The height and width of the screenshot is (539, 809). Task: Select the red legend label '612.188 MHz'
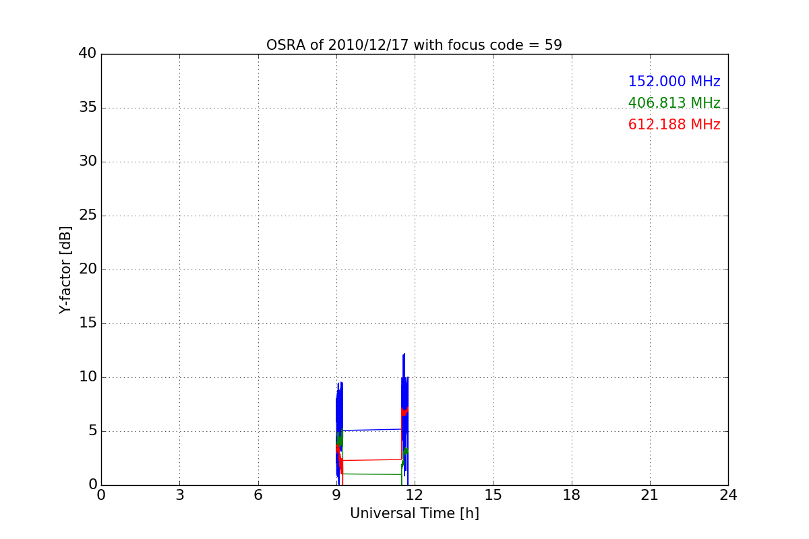click(674, 125)
